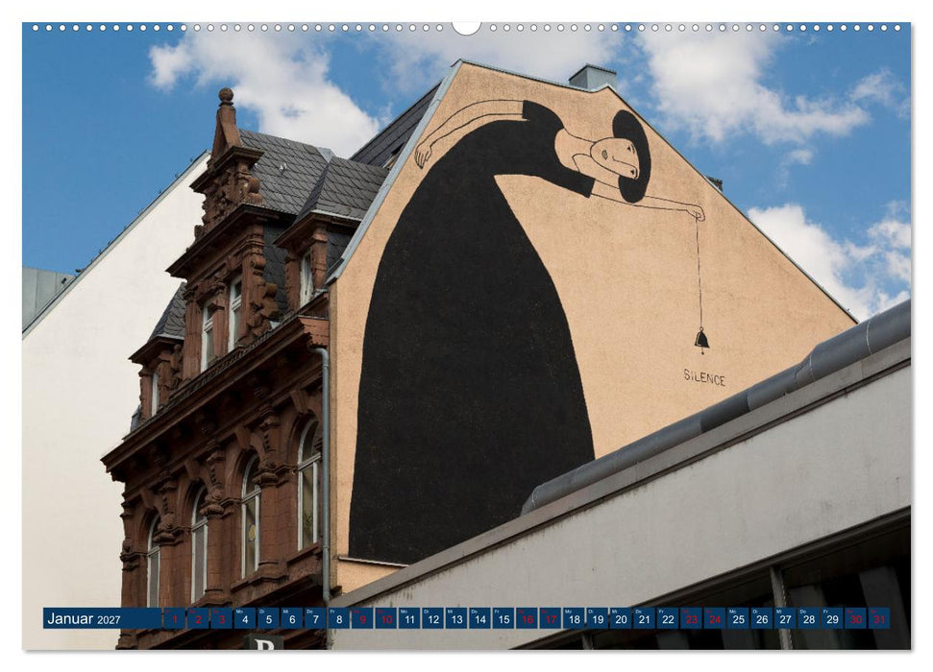Select date cell 4 (Mo)
The image size is (933, 672).
coord(245,618)
